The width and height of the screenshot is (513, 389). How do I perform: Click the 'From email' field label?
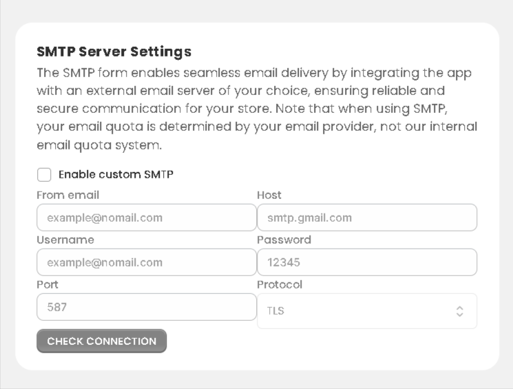[67, 196]
